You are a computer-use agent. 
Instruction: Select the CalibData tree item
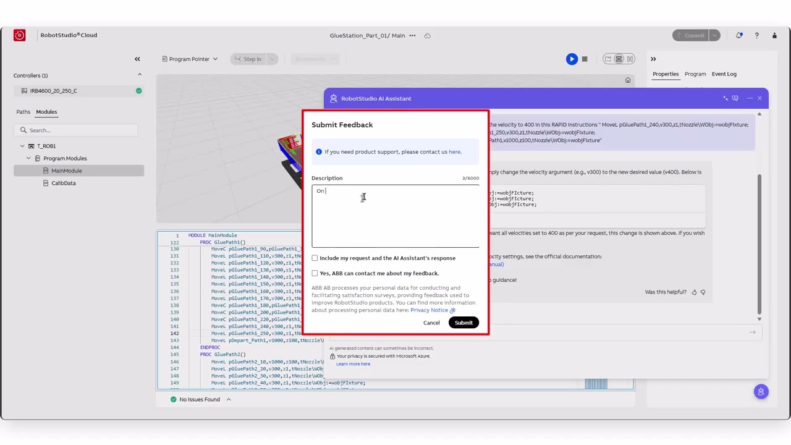(x=64, y=183)
